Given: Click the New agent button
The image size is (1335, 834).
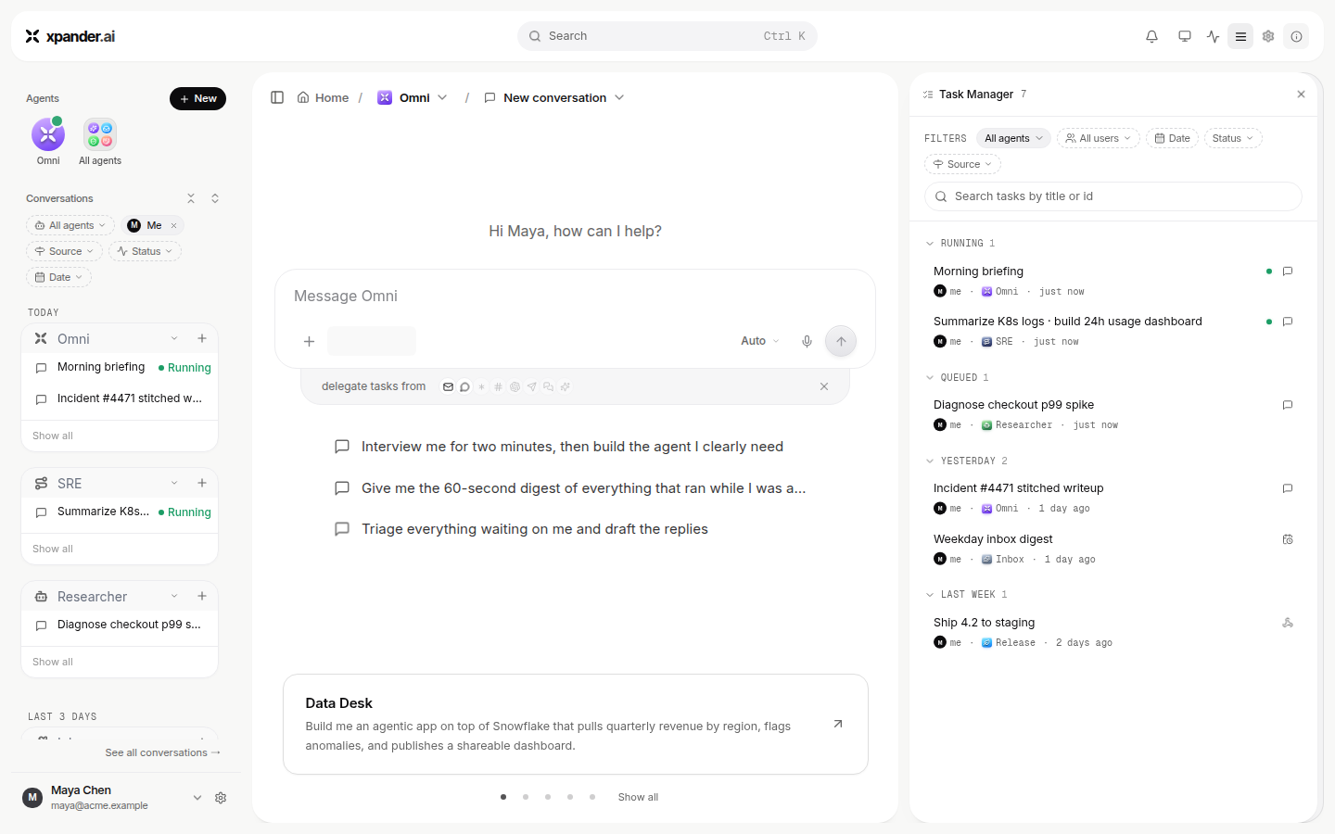Looking at the screenshot, I should tap(197, 98).
